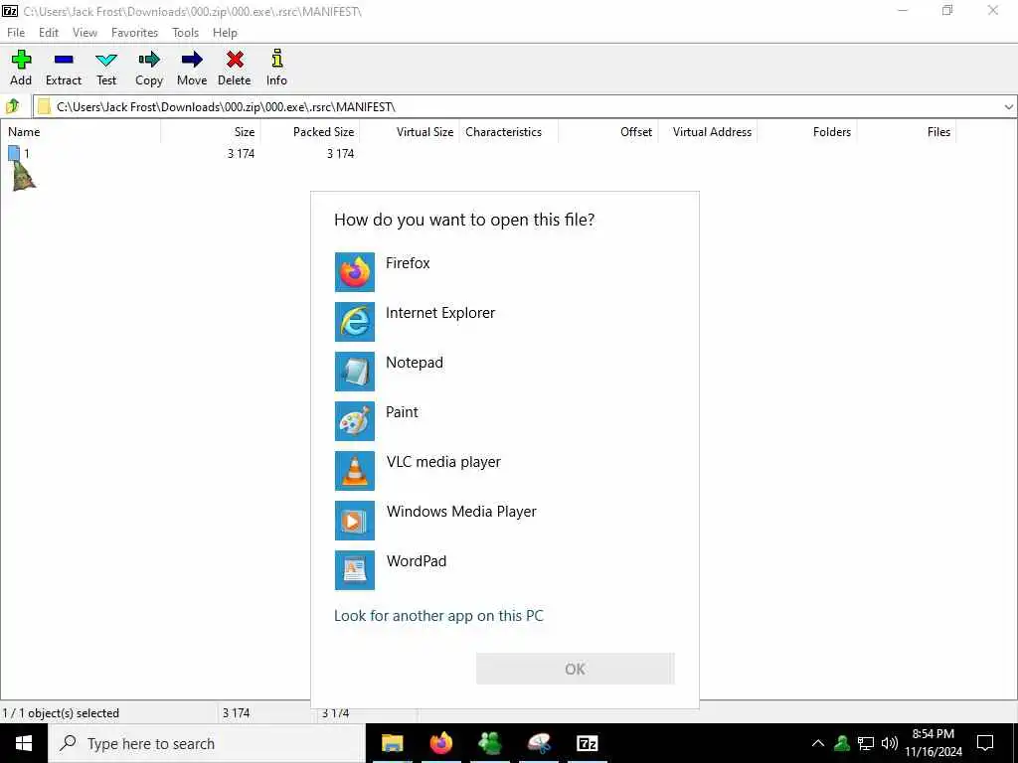Open the notification center icon

pos(985,743)
